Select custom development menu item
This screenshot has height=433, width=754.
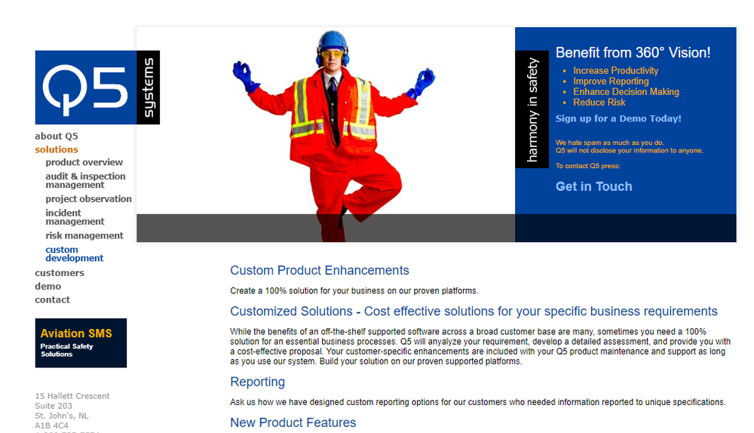click(x=75, y=253)
